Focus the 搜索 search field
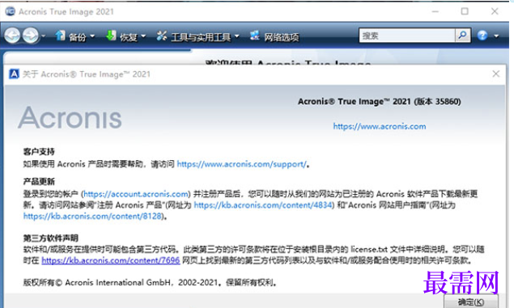 [407, 36]
